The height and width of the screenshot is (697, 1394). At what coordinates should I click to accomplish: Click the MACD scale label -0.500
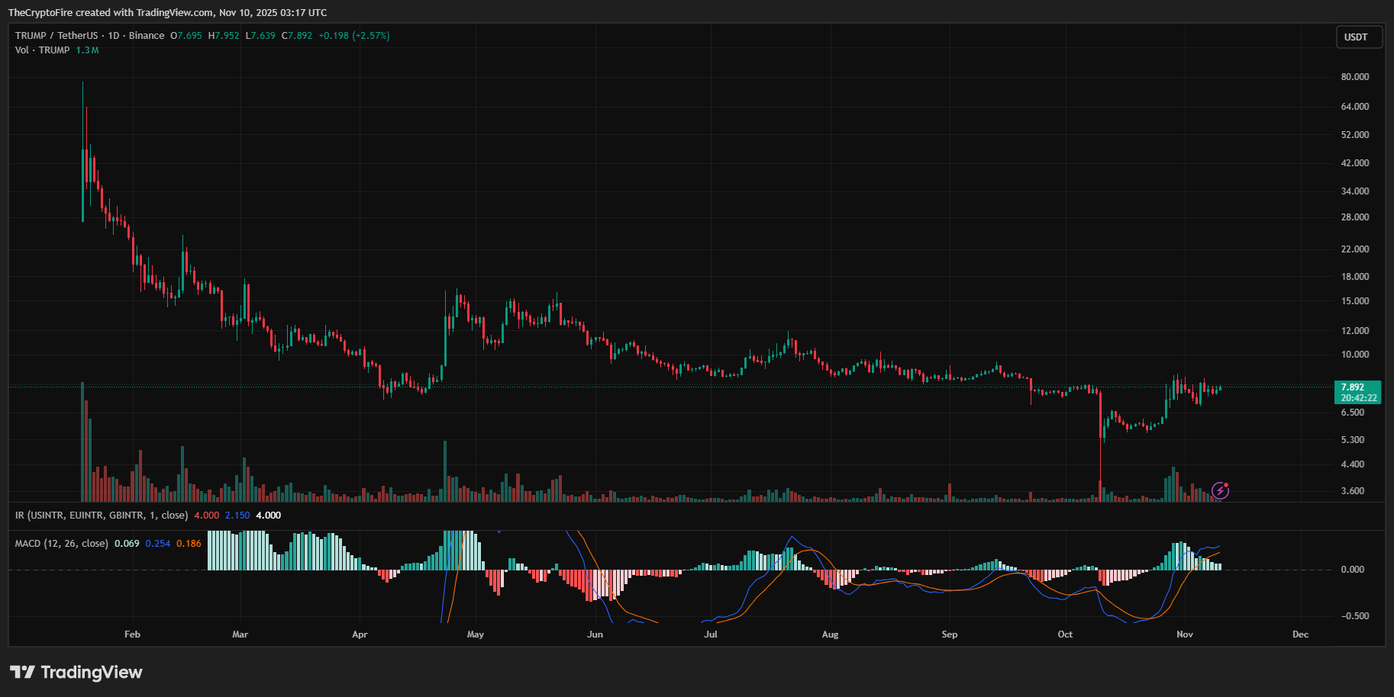coord(1355,616)
